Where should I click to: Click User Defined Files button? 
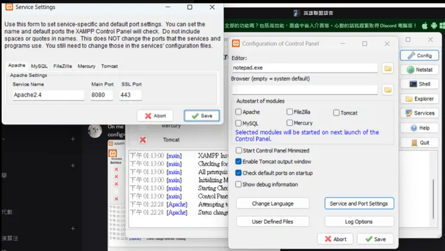click(x=273, y=222)
